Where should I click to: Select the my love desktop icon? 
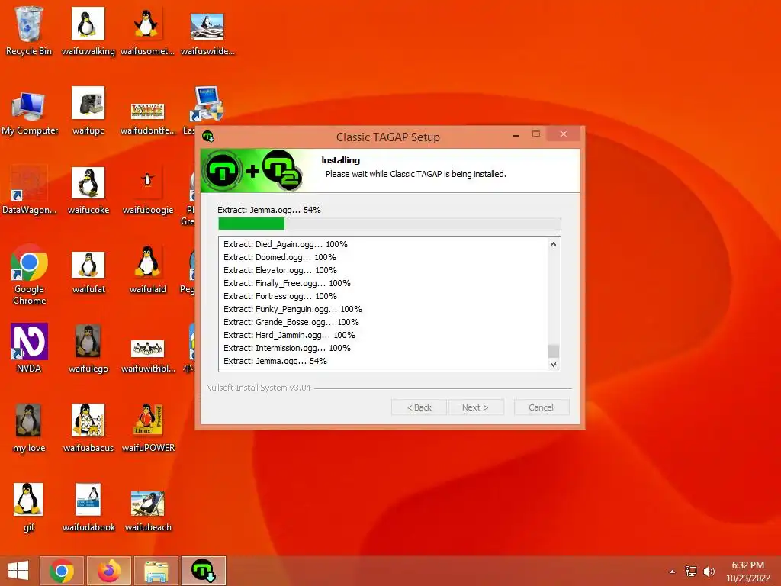29,427
